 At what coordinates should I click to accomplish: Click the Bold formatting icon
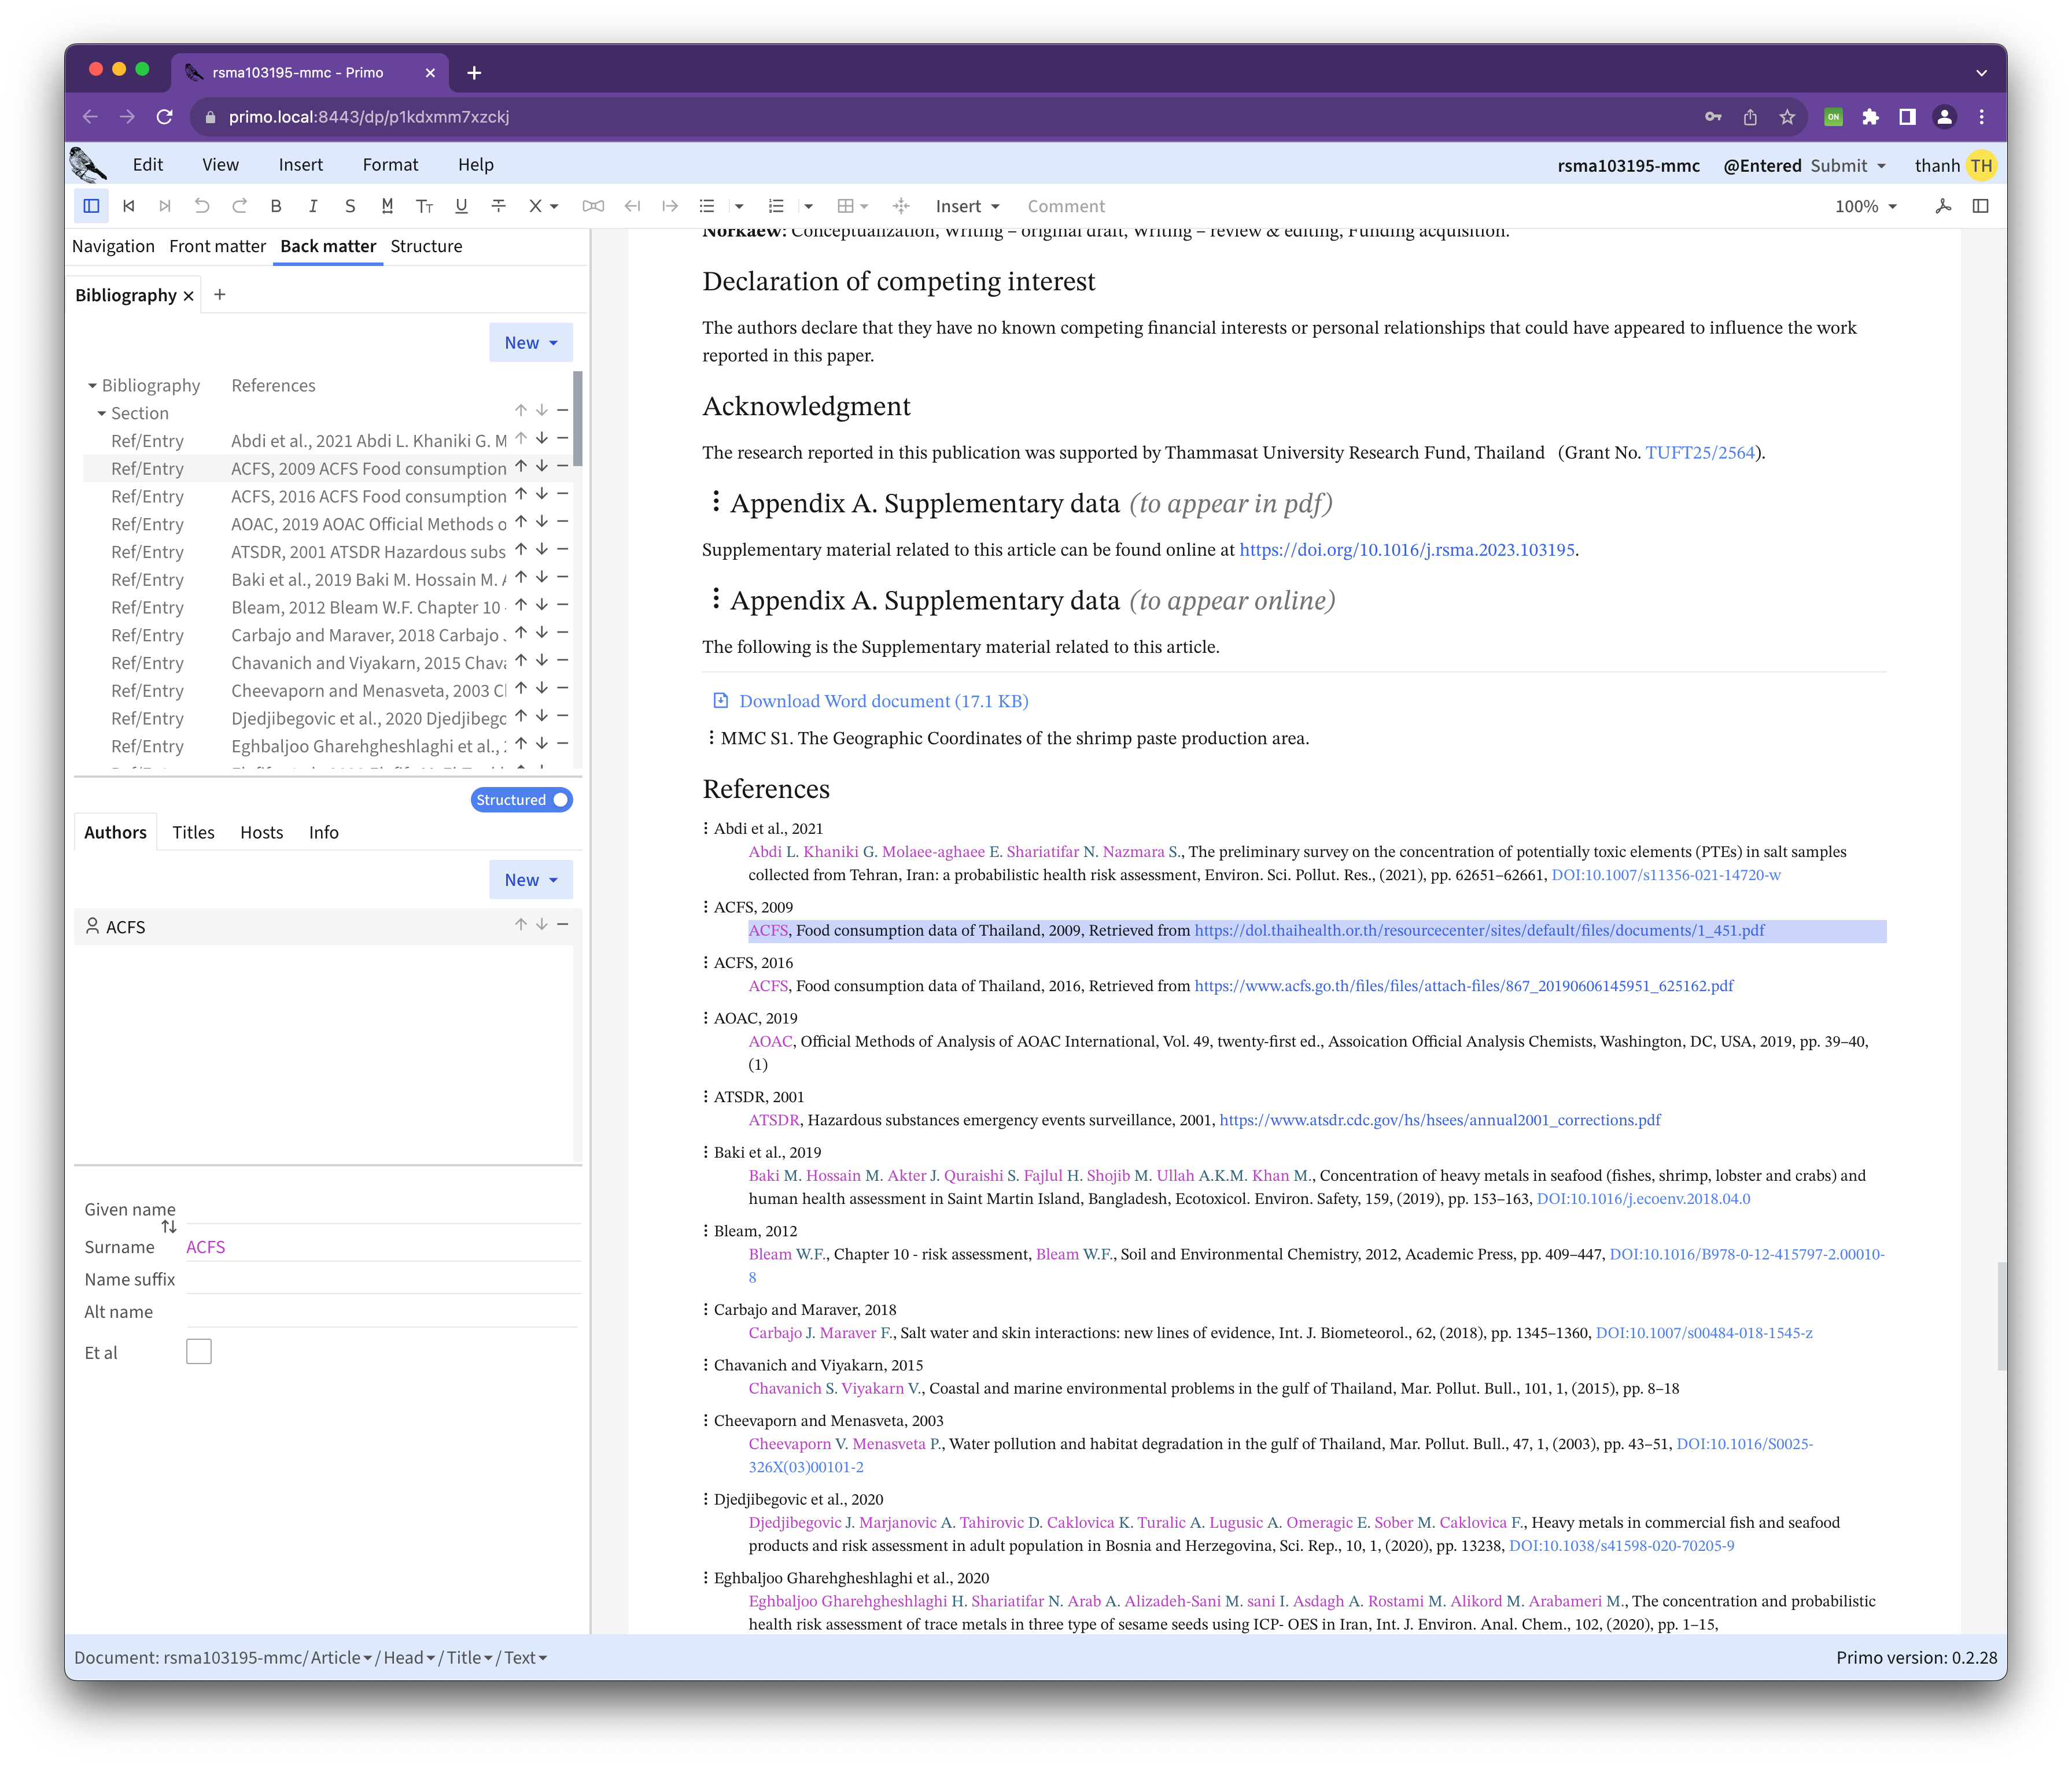tap(276, 206)
